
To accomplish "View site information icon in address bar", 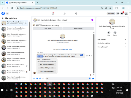I will pyautogui.click(x=18, y=8).
